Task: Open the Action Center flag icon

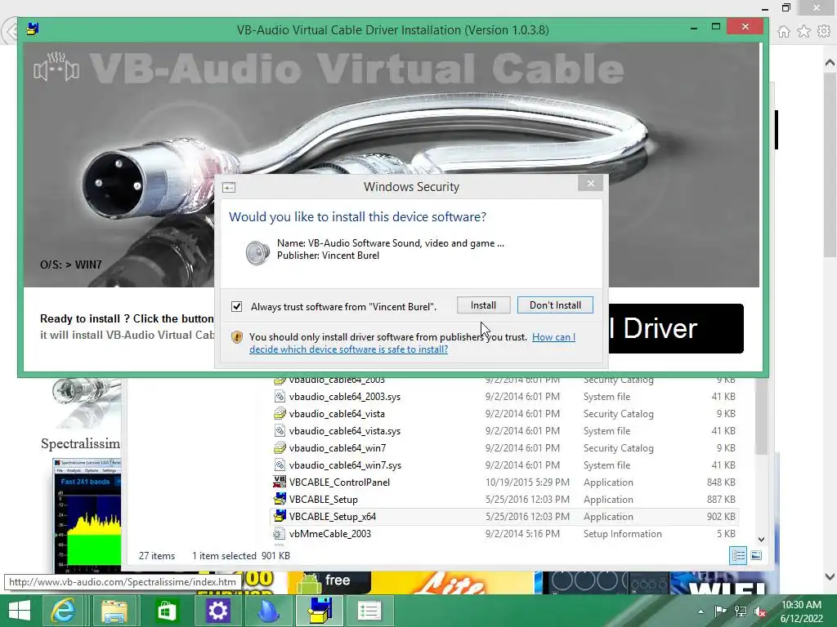Action: pos(719,611)
